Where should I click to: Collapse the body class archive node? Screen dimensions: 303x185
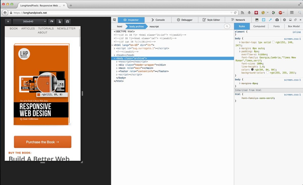[x=115, y=58]
